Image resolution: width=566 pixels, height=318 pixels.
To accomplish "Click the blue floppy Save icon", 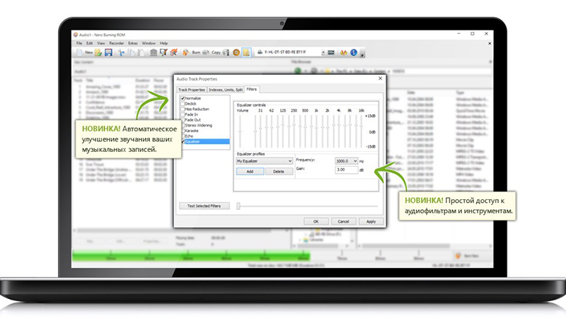I will coord(108,52).
